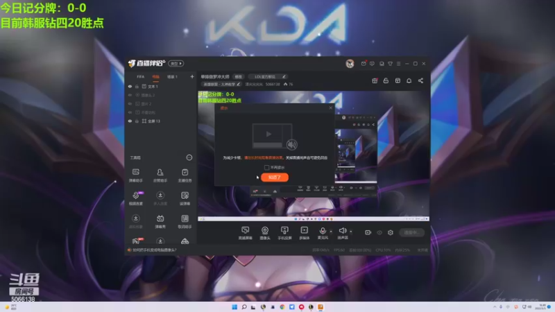Switch to the highlighted orange scene tab

pyautogui.click(x=155, y=77)
